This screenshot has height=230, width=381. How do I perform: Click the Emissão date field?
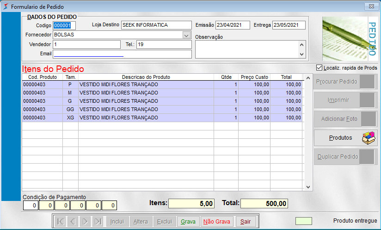[232, 25]
